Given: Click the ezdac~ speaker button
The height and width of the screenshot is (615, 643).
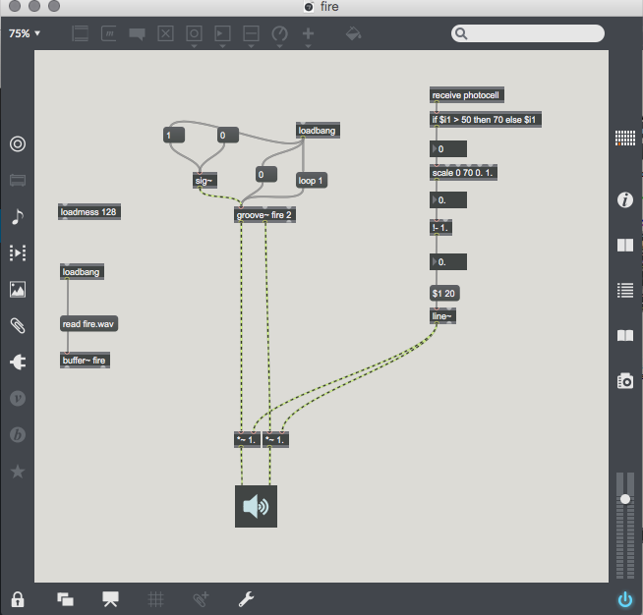Looking at the screenshot, I should pos(256,506).
